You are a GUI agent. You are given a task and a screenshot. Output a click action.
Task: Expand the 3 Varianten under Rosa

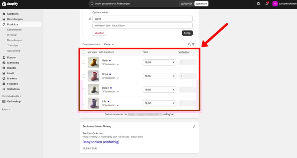pos(111,78)
